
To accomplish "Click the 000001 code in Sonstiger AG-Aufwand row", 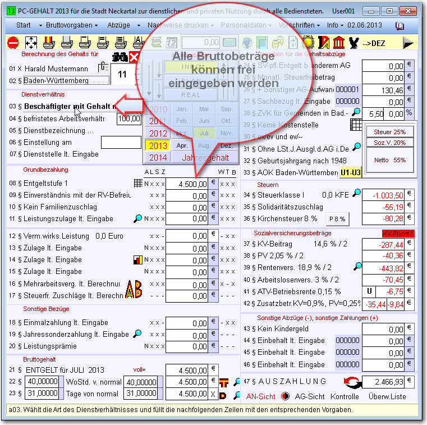I will click(x=347, y=89).
